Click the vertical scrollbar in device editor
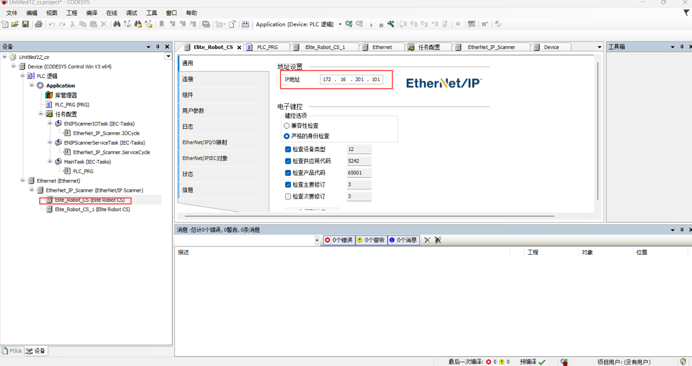Screen dimensions: 692x366 [598, 130]
